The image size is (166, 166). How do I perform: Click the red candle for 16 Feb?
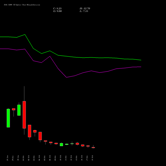[83, 145]
